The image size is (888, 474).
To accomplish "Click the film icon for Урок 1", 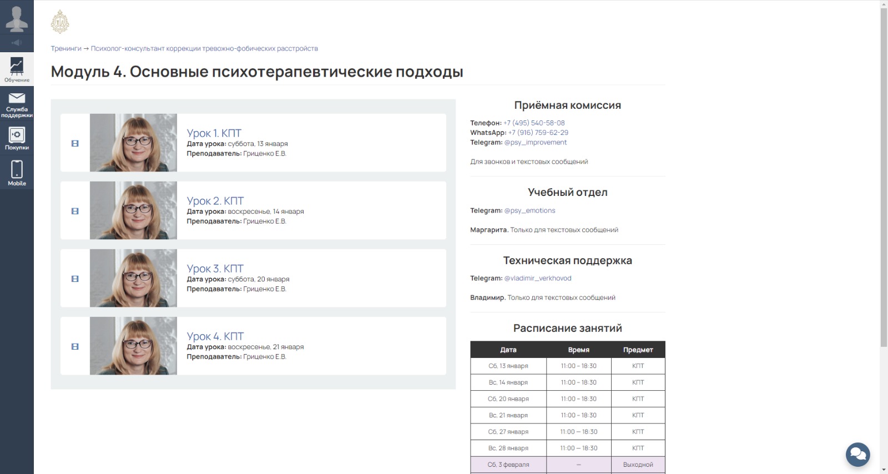I will tap(75, 143).
